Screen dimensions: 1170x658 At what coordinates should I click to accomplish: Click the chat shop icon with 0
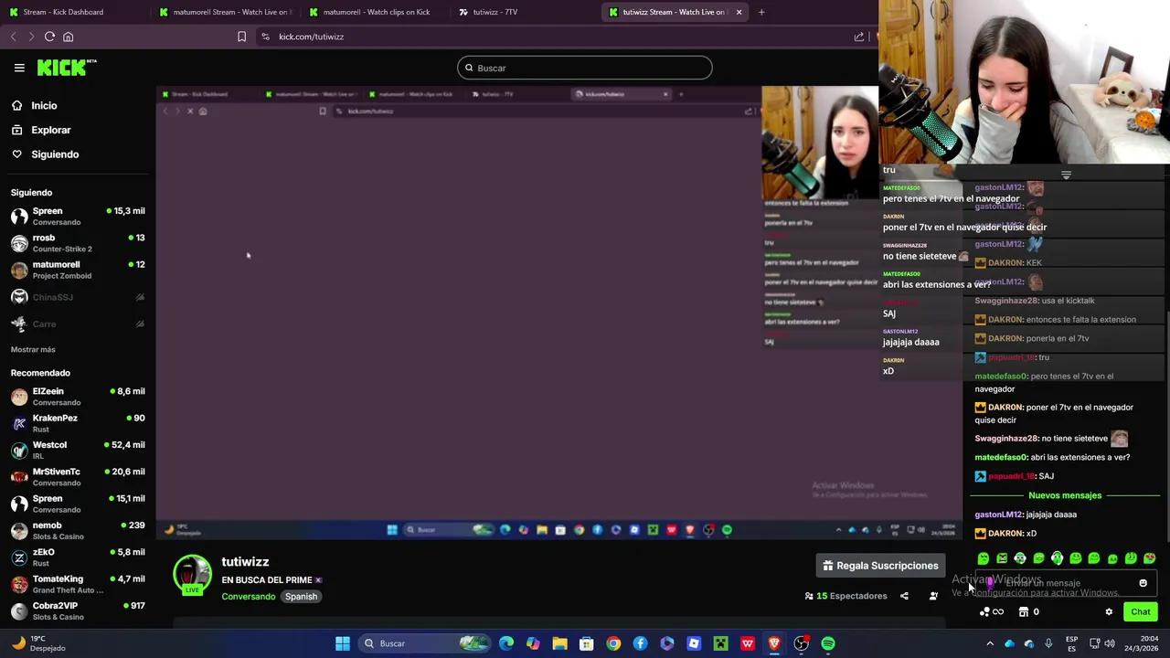click(1028, 612)
